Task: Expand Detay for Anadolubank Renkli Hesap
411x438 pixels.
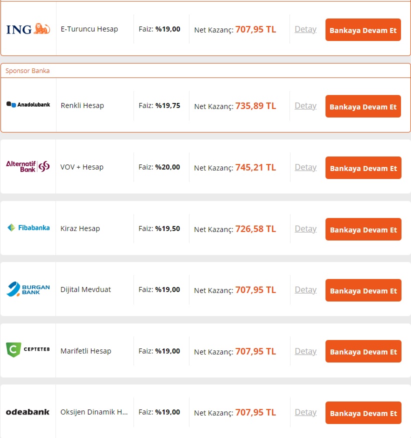Action: tap(305, 106)
